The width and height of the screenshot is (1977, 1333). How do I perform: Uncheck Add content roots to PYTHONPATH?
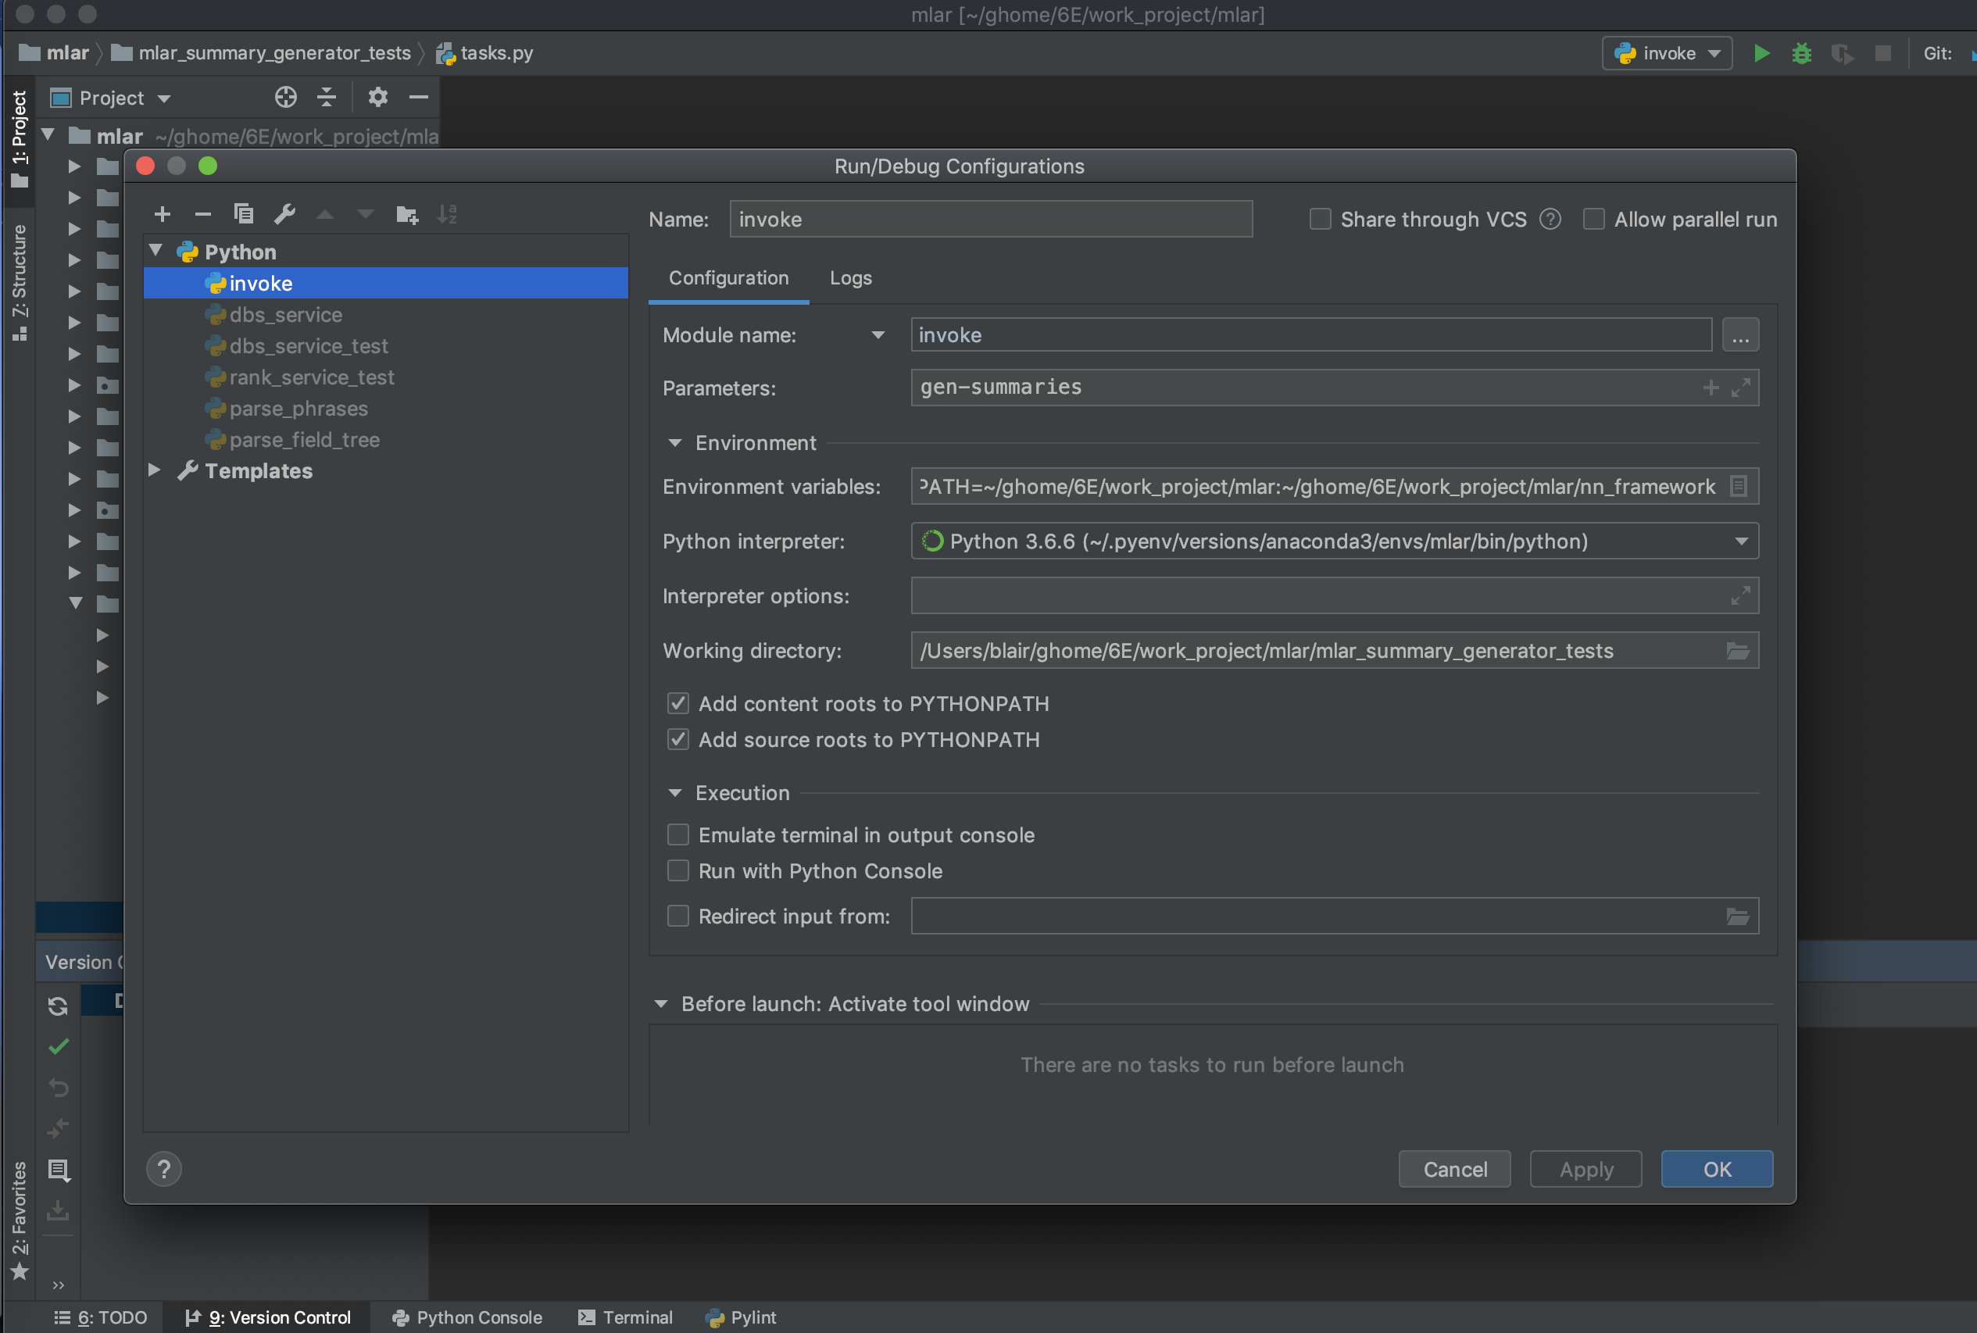677,703
